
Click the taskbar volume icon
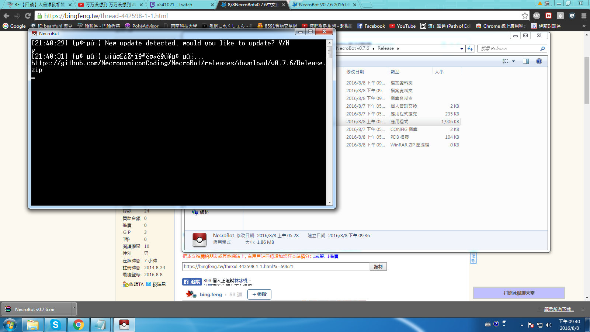(549, 325)
